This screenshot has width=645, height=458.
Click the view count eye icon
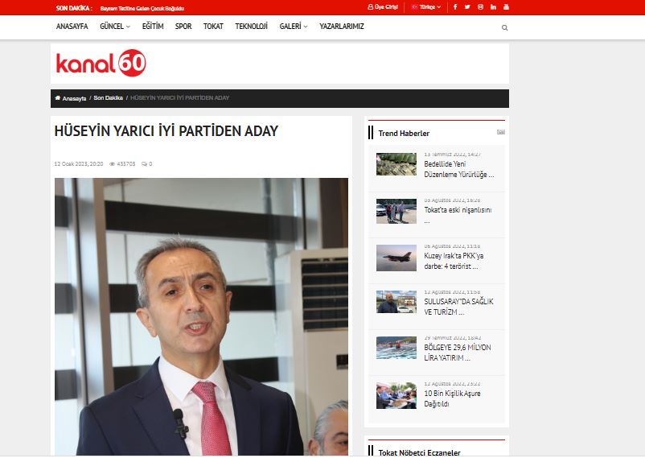pos(112,164)
